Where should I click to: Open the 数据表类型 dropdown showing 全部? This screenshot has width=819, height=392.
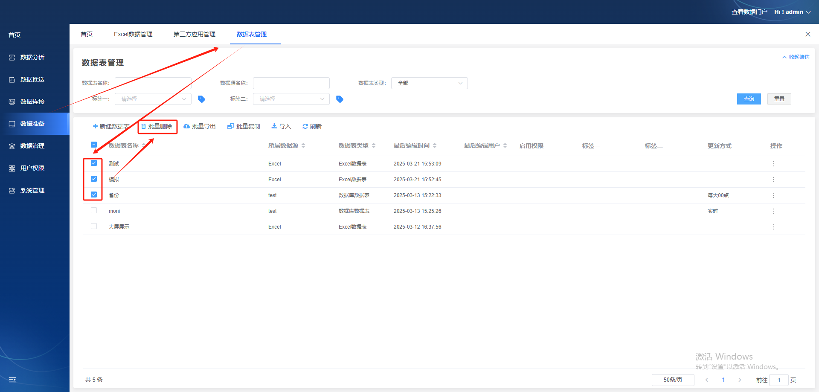(429, 83)
